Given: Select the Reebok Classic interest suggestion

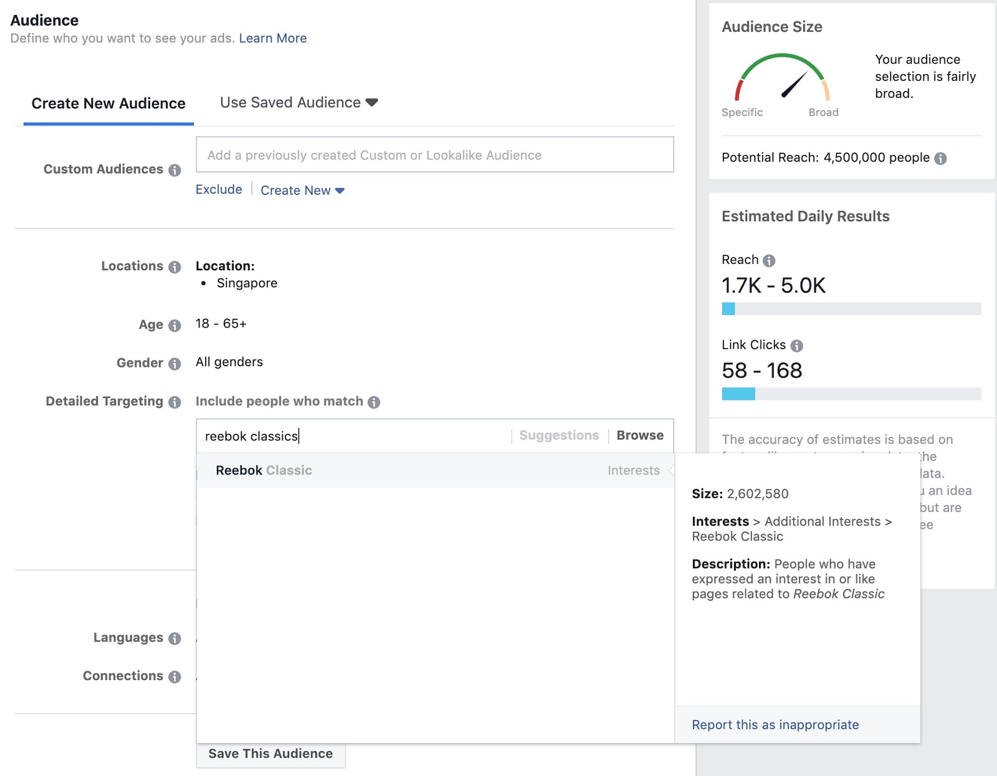Looking at the screenshot, I should point(264,471).
